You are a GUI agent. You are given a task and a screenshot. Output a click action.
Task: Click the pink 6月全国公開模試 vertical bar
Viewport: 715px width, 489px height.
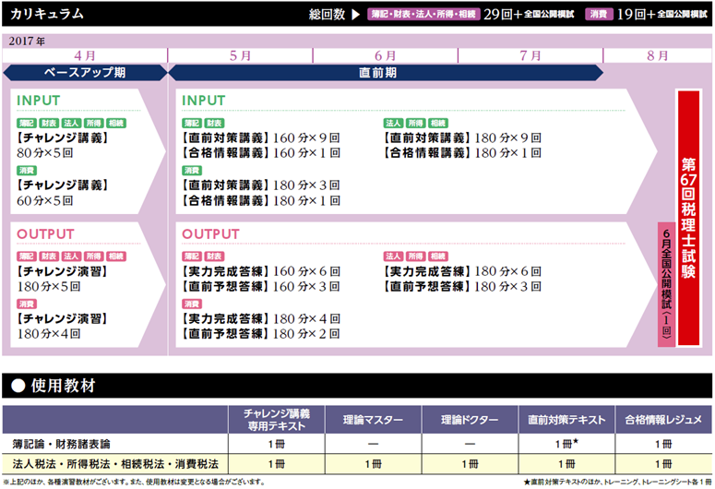pyautogui.click(x=663, y=284)
